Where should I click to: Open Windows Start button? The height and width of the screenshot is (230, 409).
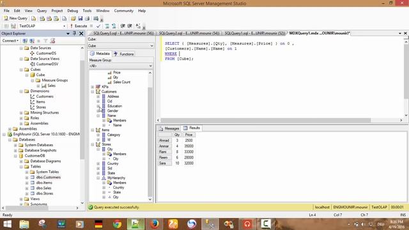7,224
